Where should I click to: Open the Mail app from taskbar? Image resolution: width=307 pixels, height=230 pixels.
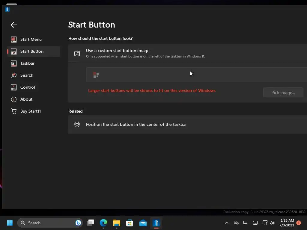143,223
